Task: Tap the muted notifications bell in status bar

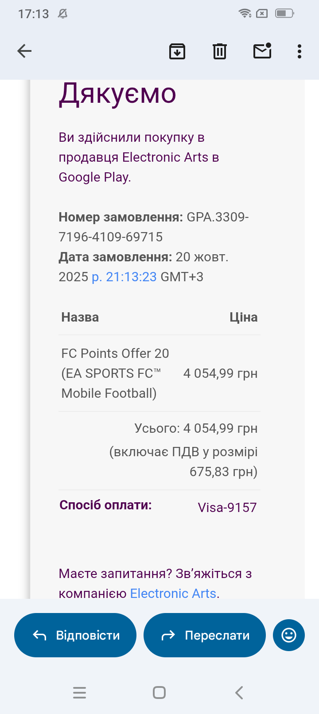Action: (63, 14)
